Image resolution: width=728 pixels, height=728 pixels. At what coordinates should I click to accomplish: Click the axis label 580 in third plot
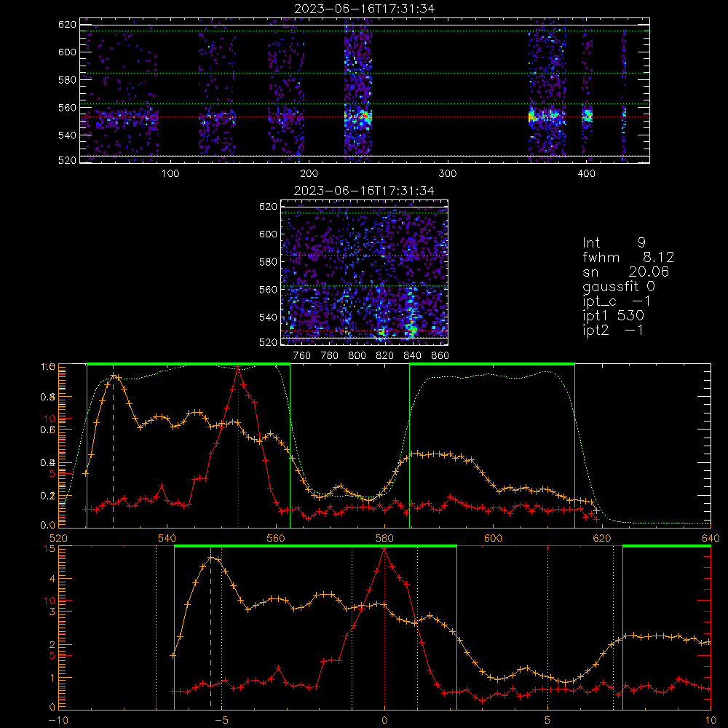[x=384, y=538]
